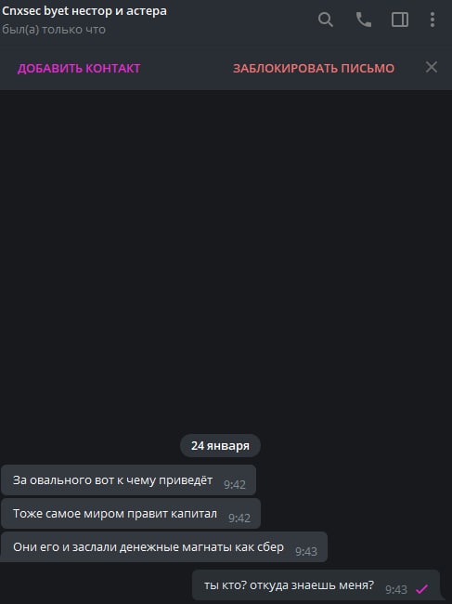Click the ДОБАВИТЬ КОНТАКТ button
The image size is (452, 604).
point(79,68)
